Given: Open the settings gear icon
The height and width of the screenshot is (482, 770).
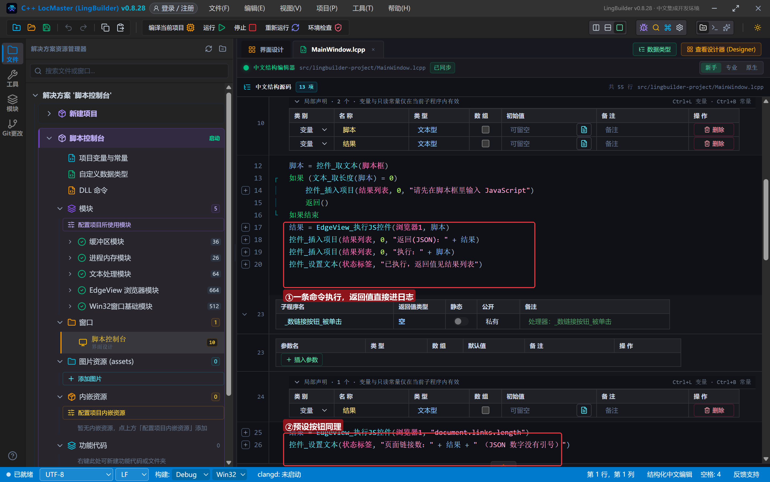Looking at the screenshot, I should coord(680,28).
